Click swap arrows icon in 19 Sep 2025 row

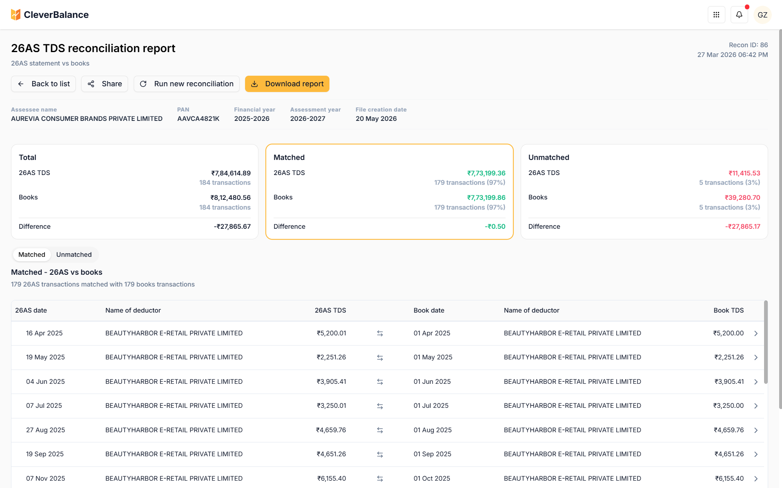tap(380, 454)
